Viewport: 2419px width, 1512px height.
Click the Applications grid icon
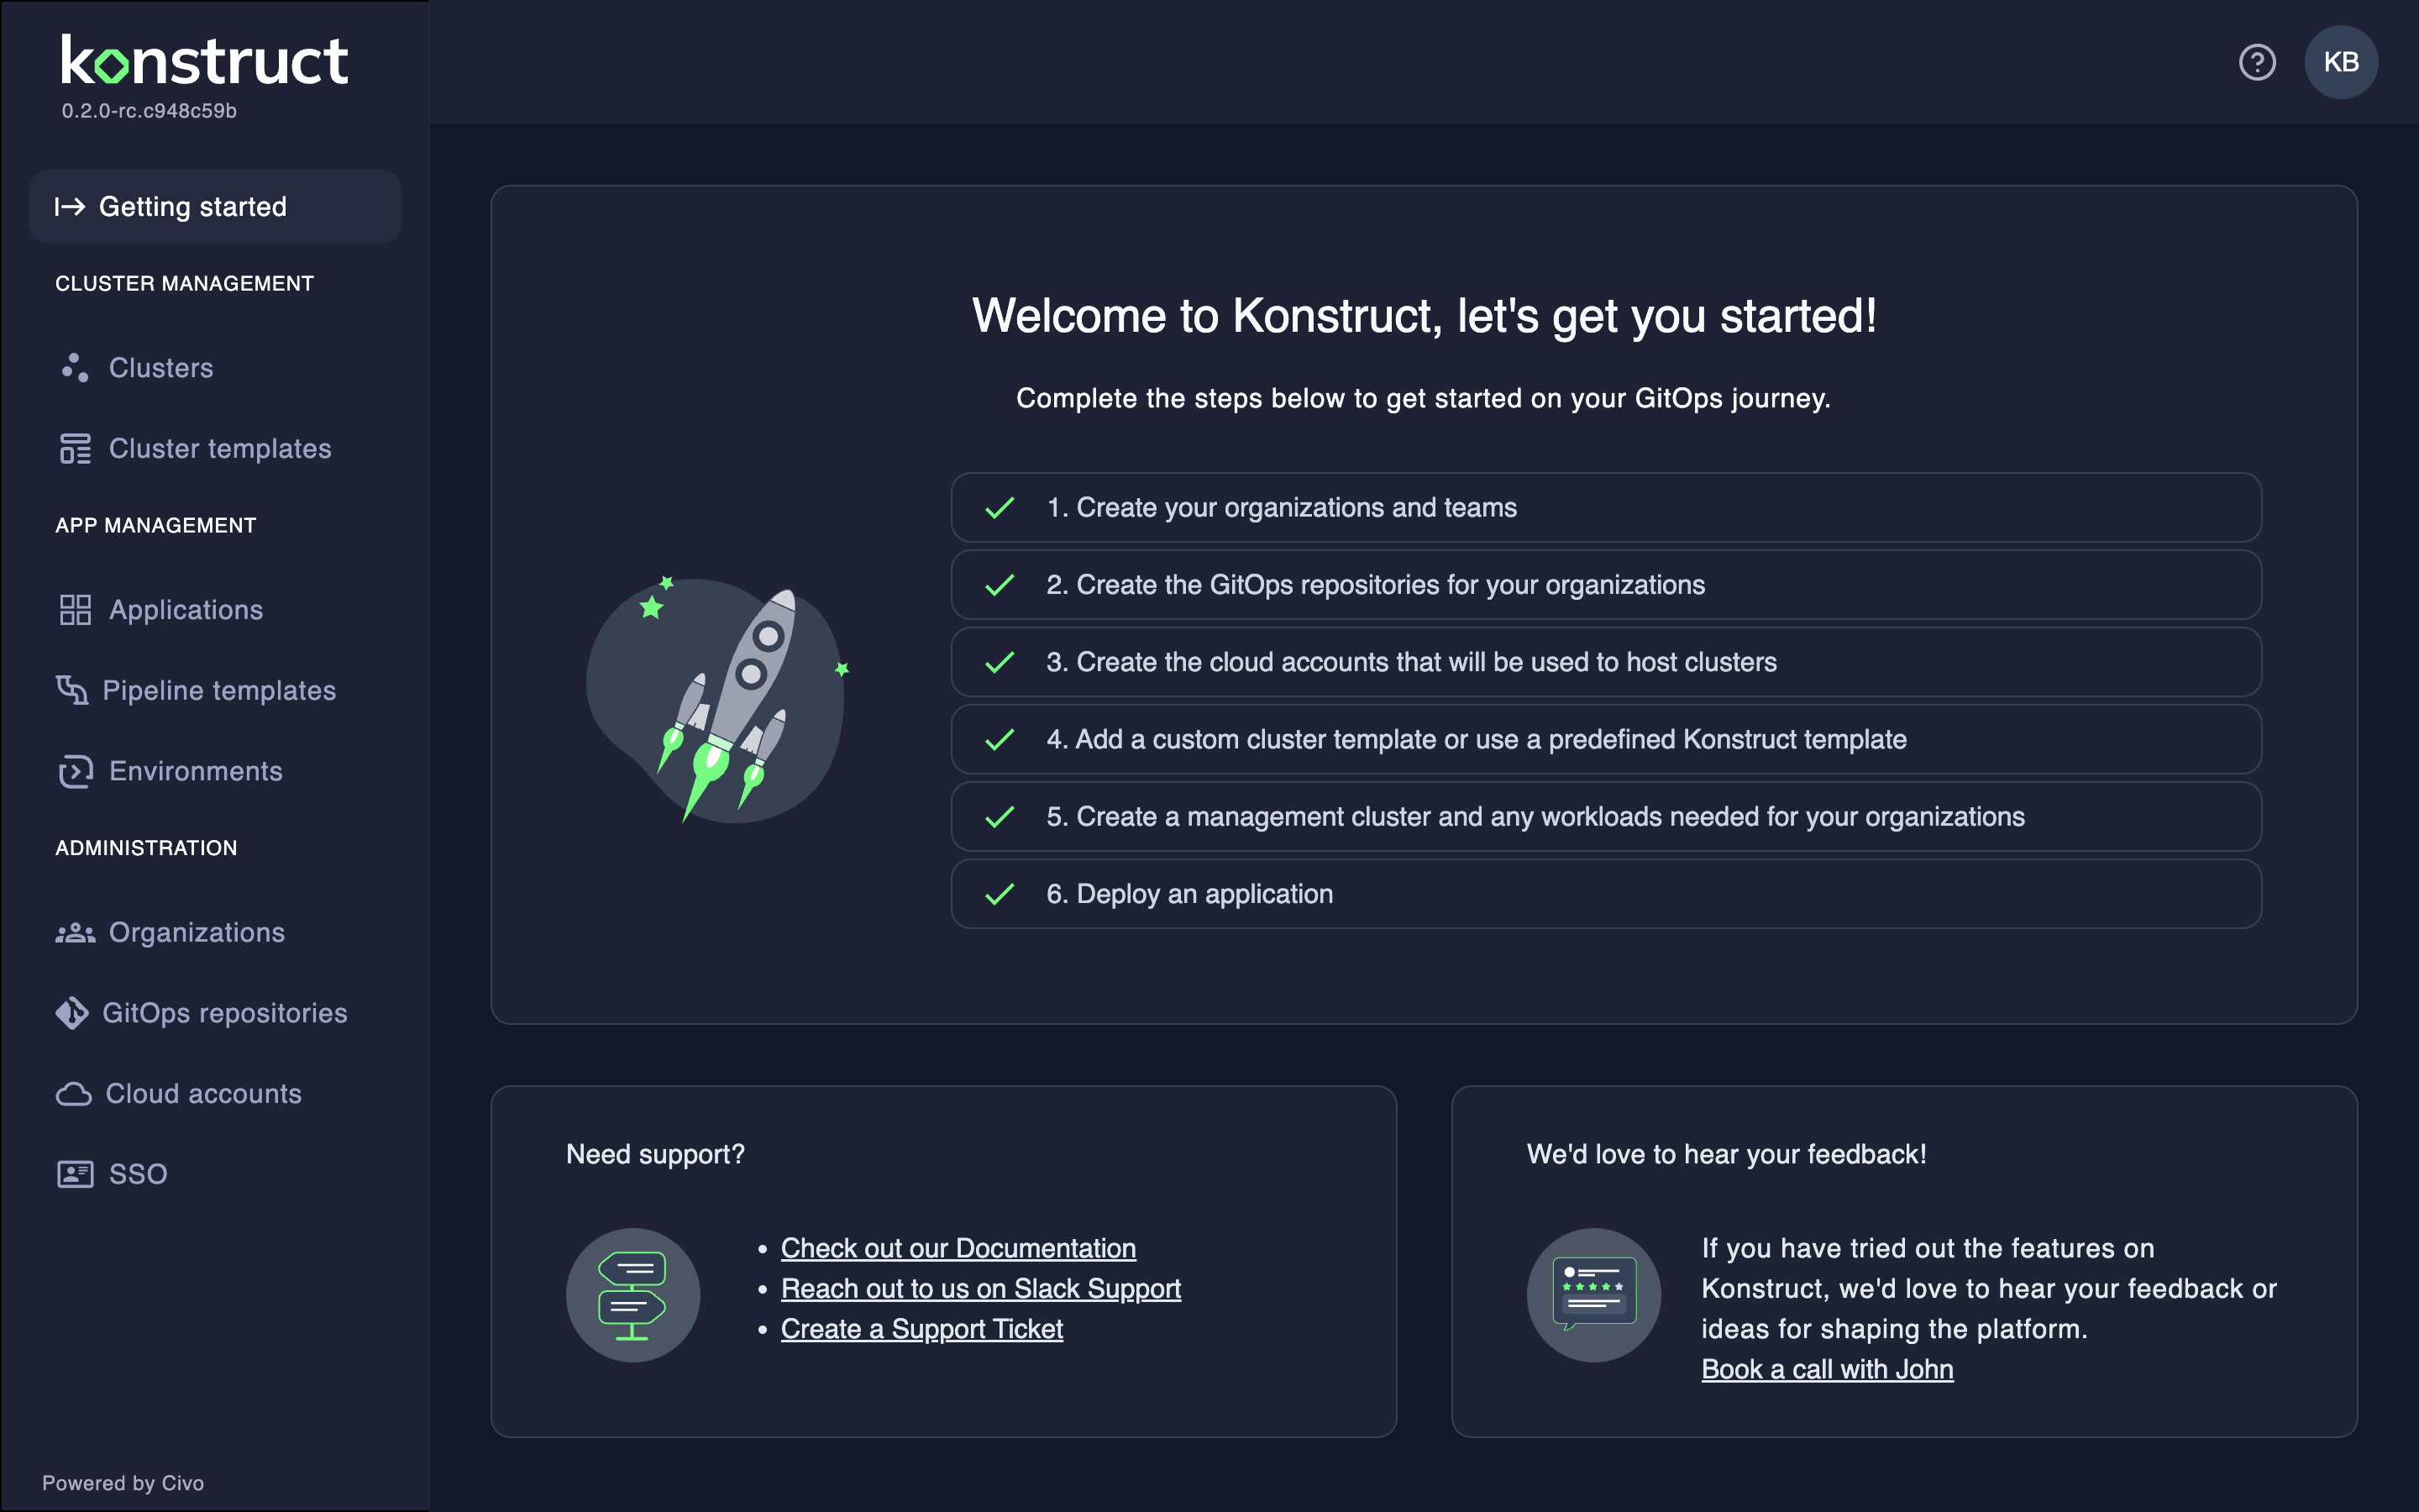(x=74, y=609)
